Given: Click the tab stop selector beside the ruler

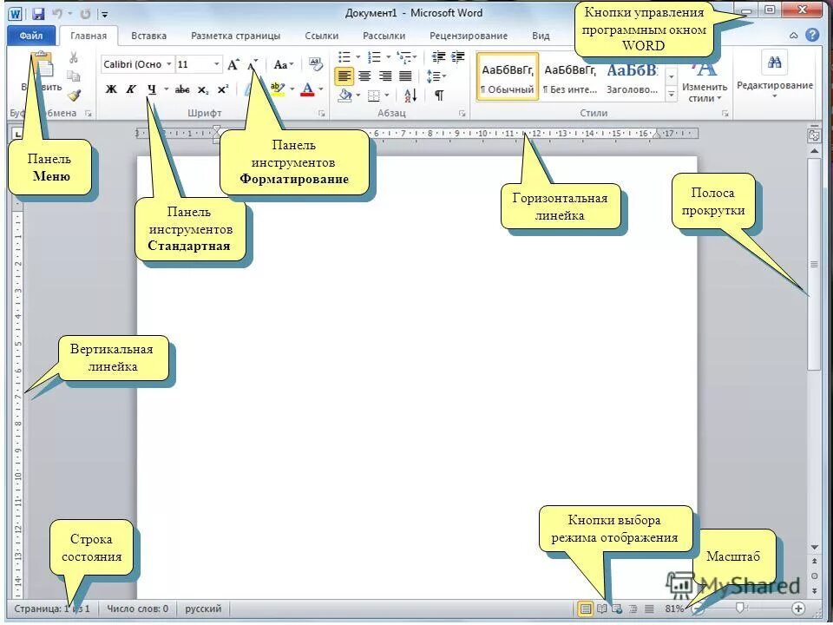Looking at the screenshot, I should tap(16, 134).
